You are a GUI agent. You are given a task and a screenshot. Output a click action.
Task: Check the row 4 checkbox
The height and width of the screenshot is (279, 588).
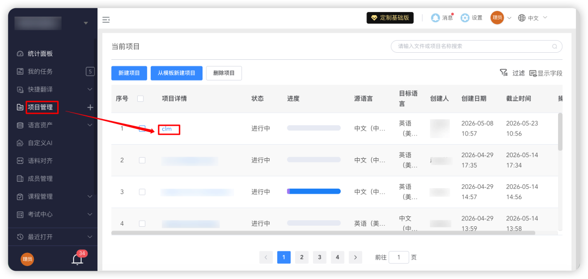pyautogui.click(x=142, y=224)
